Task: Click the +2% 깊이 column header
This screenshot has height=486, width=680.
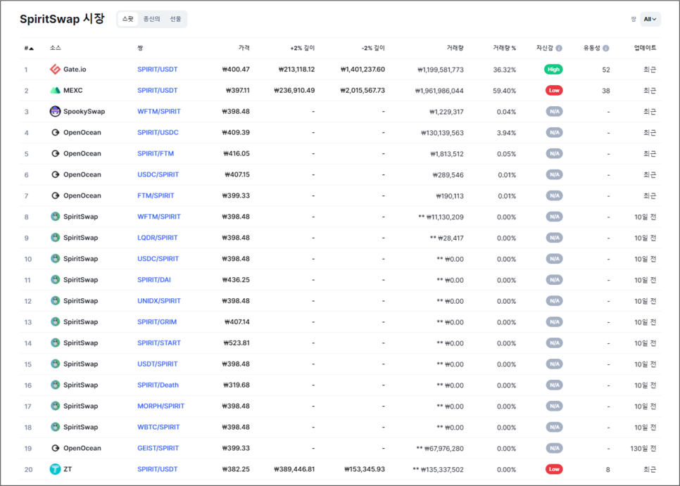Action: 302,48
